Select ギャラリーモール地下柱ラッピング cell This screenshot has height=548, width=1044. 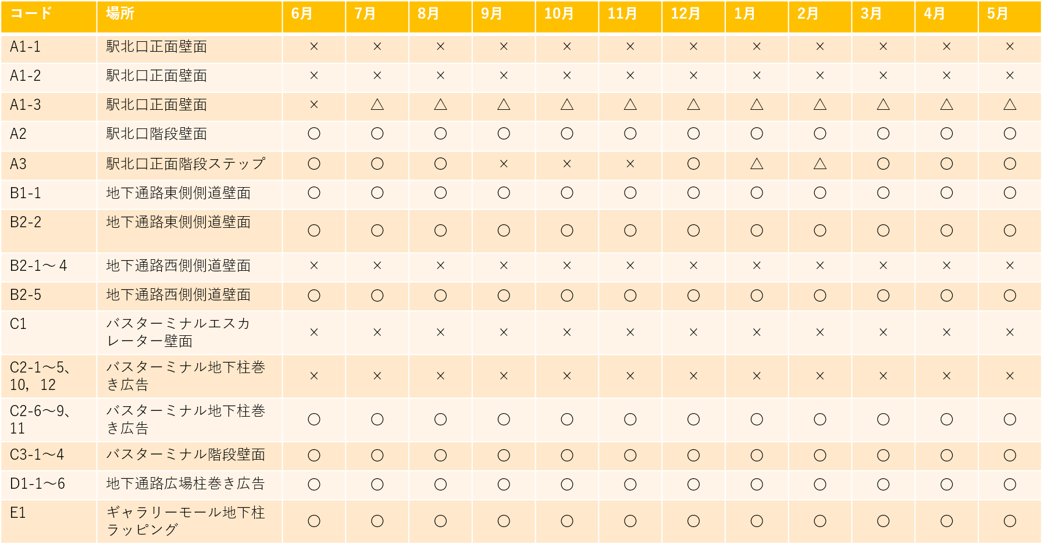click(x=190, y=522)
